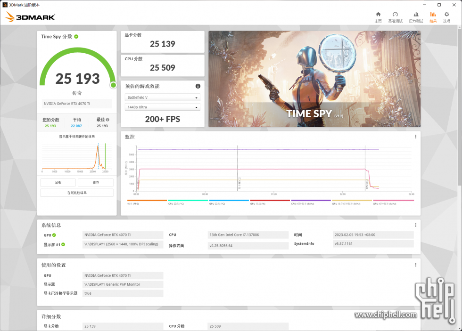
Task: Click the second graphics test marker in 监控 chart
Action: pos(238,168)
